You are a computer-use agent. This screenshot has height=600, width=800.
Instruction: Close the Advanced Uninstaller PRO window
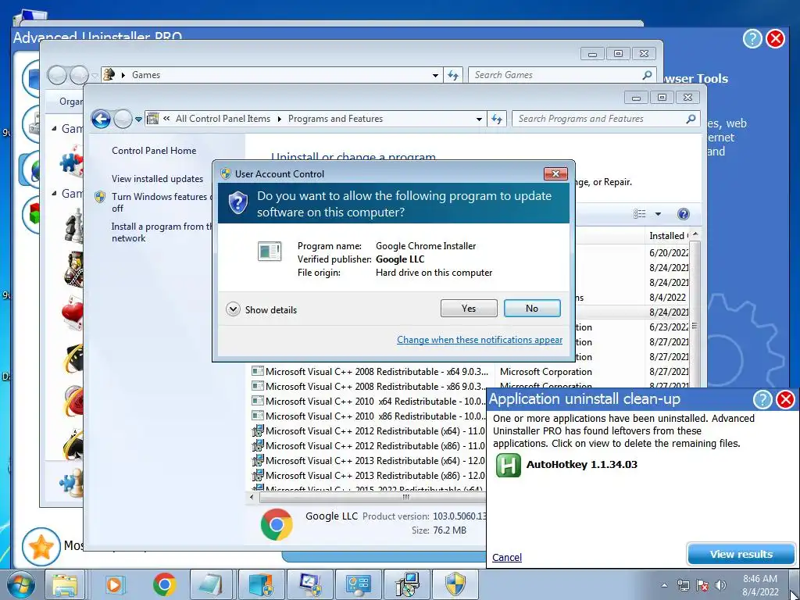coord(776,39)
